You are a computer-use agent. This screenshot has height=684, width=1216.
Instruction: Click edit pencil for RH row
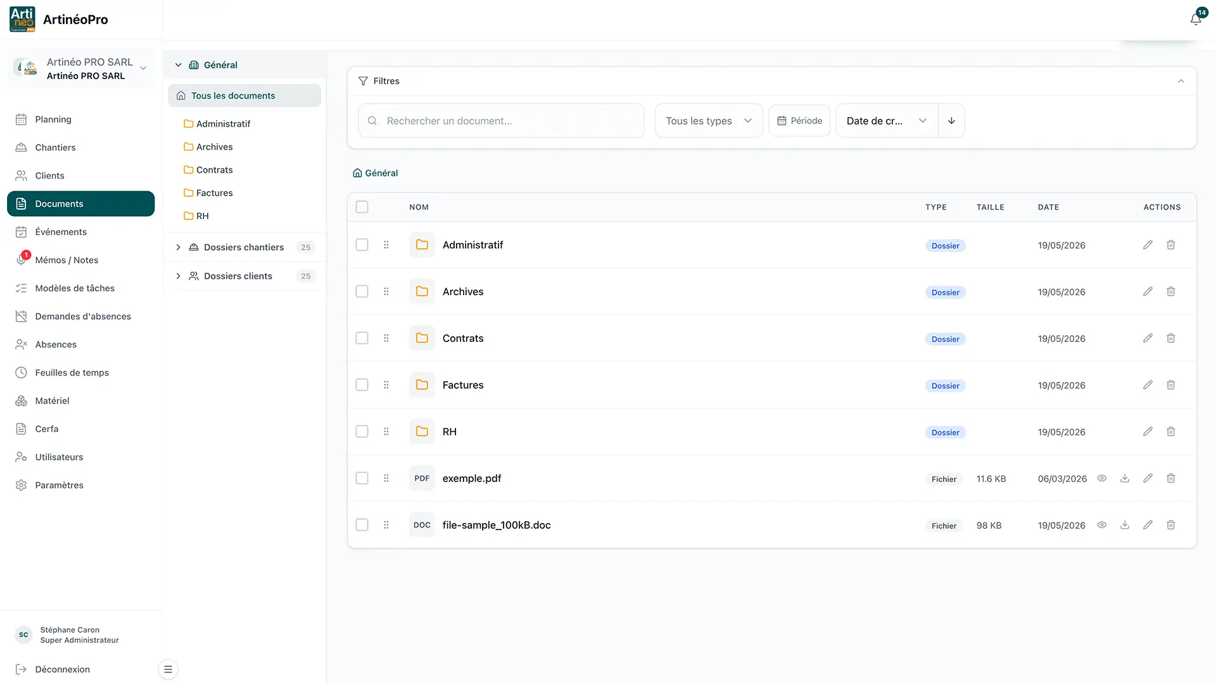[x=1148, y=431]
